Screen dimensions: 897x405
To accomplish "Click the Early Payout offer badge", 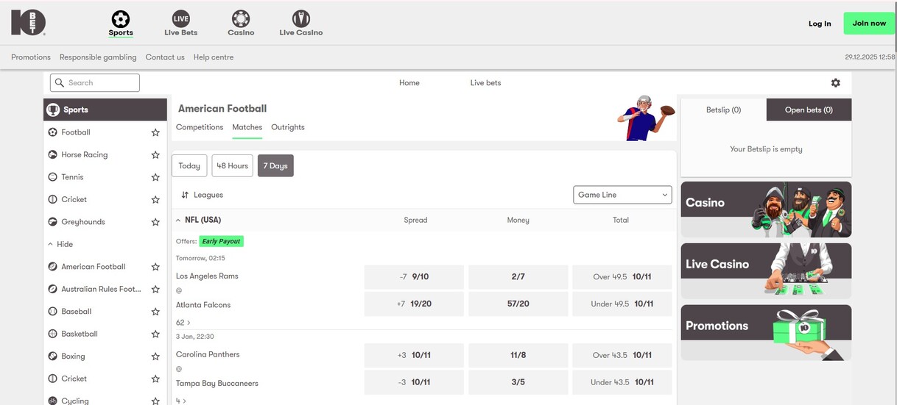I will 221,241.
